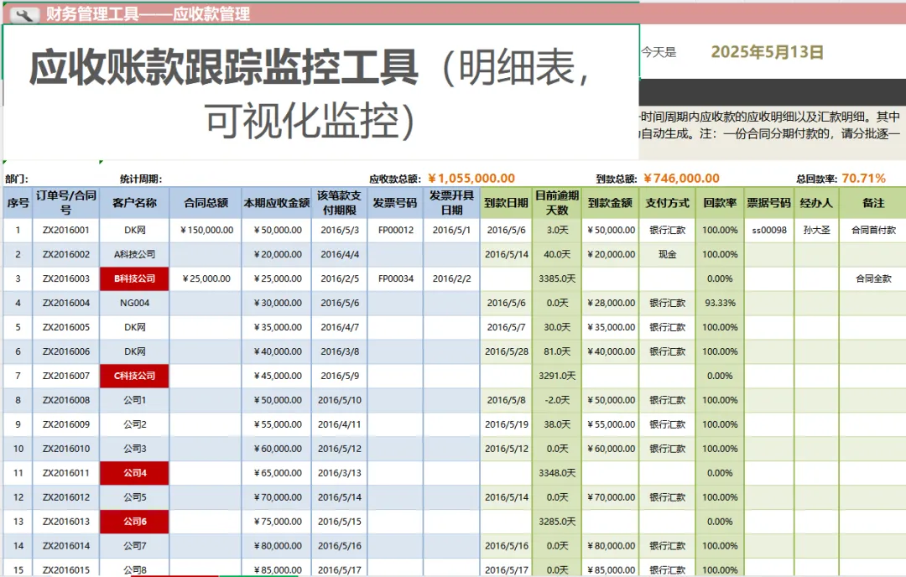Select the red 公司4 customer cell
Image resolution: width=906 pixels, height=577 pixels.
134,472
